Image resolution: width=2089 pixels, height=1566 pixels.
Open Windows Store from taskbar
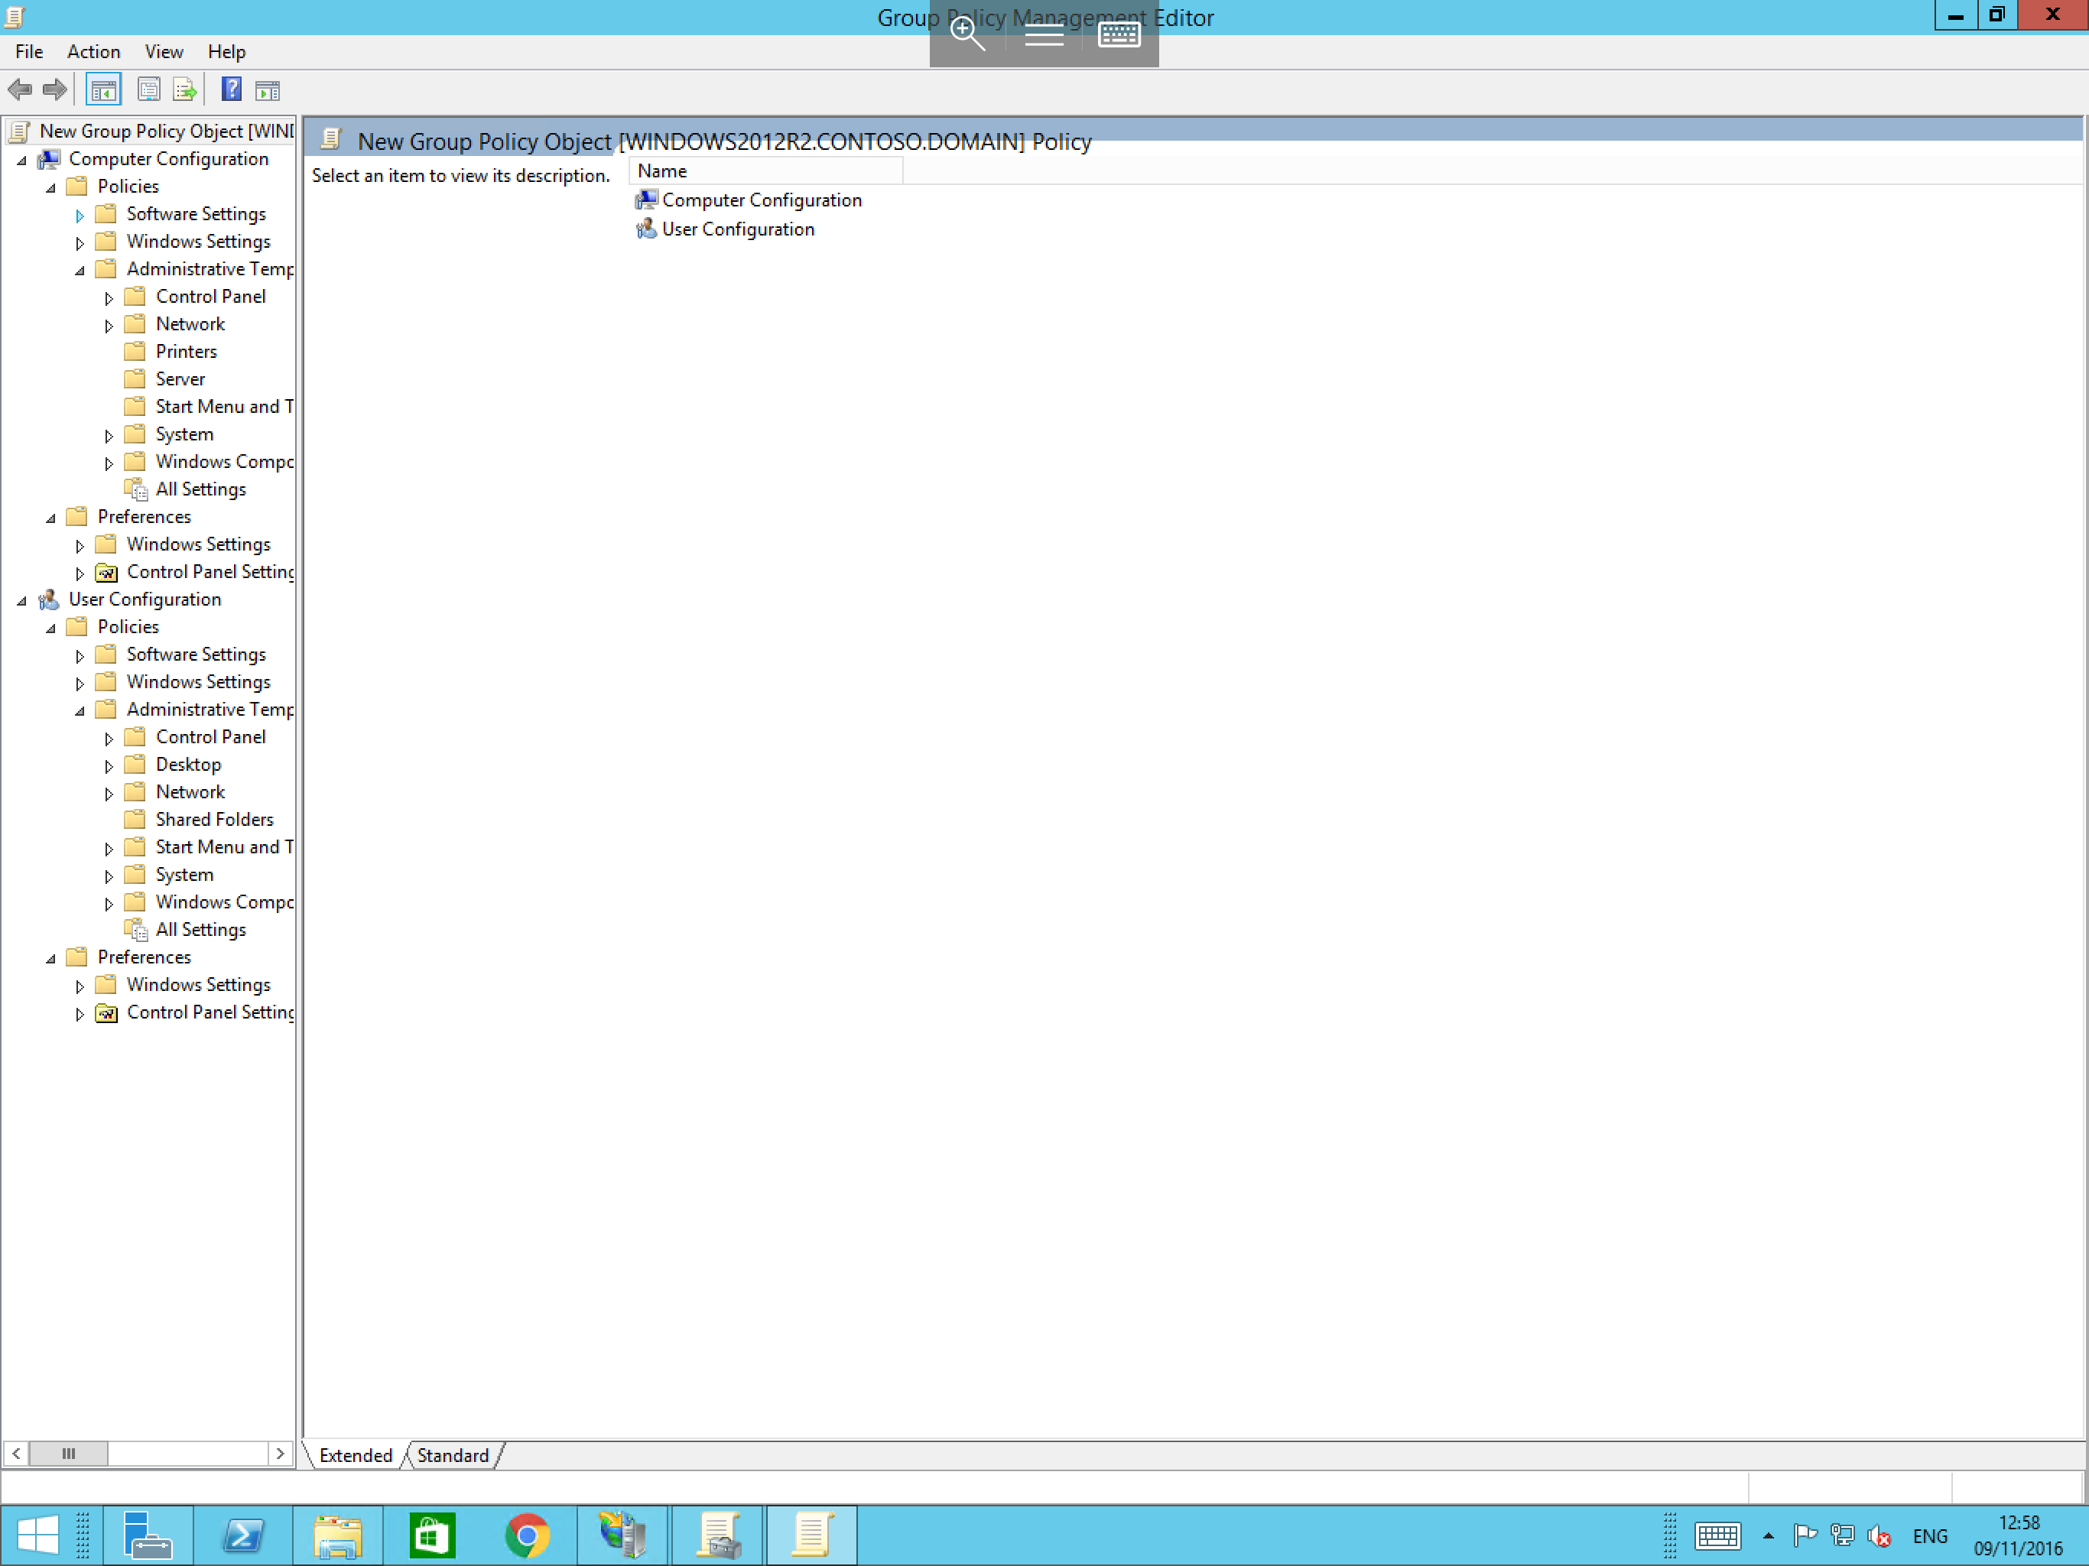(x=431, y=1535)
